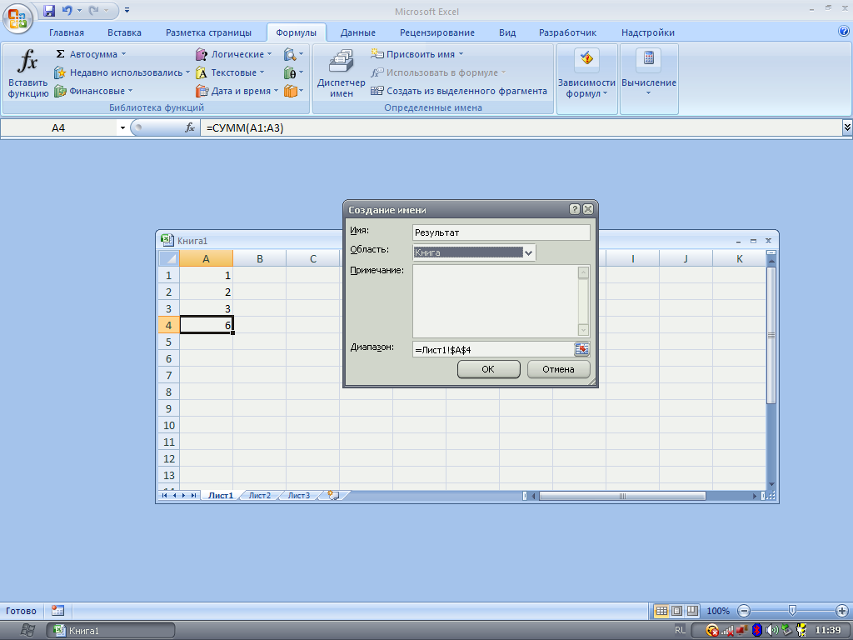
Task: Switch to Page Layout view
Action: click(676, 611)
